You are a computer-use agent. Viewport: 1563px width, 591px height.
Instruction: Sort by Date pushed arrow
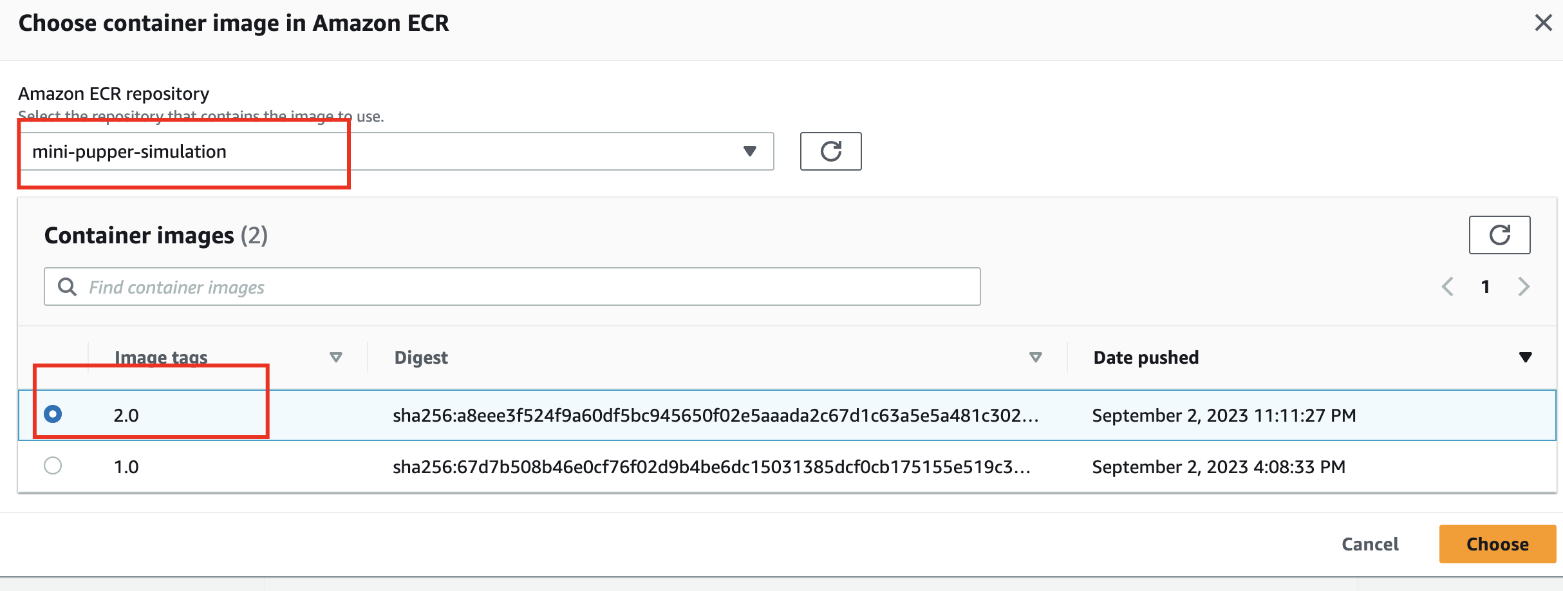pos(1525,357)
